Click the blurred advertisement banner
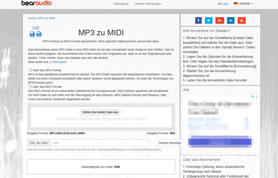This screenshot has height=178, width=278. coord(220,124)
